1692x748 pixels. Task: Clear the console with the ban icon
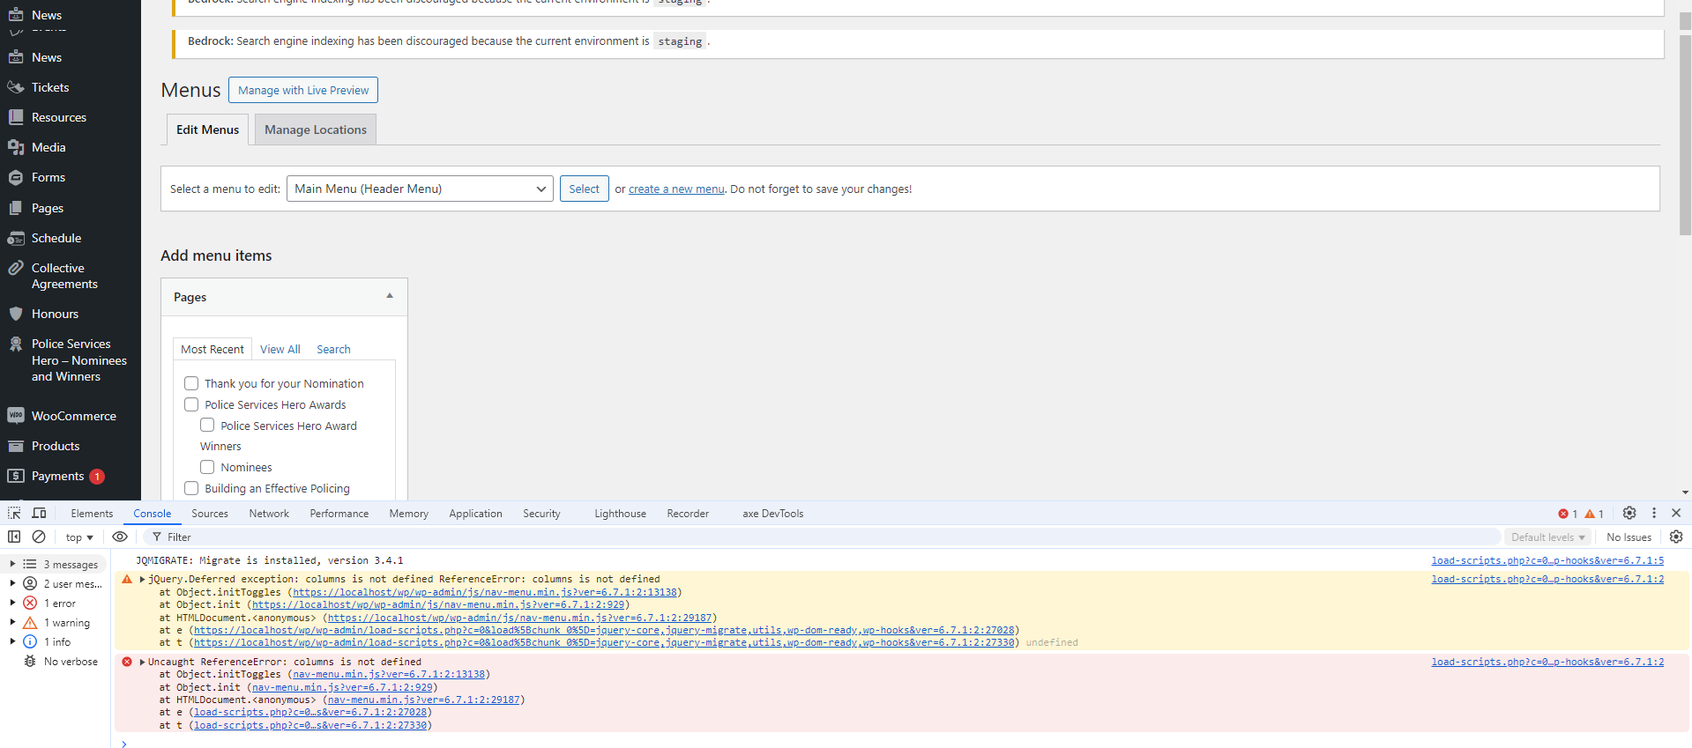click(39, 537)
